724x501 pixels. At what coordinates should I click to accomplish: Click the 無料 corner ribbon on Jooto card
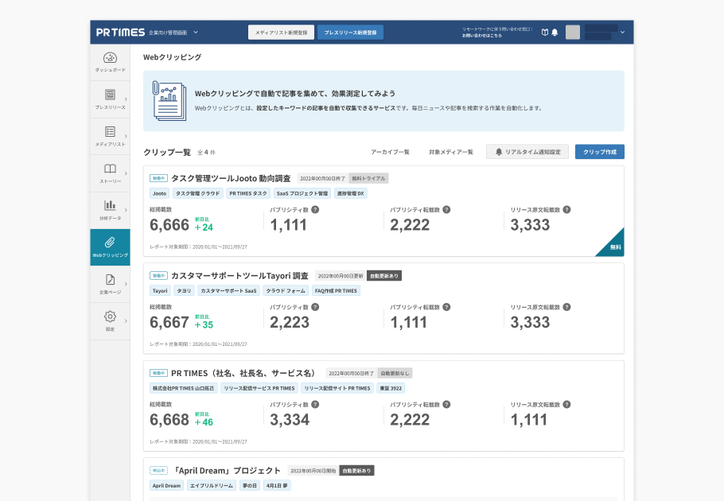[x=614, y=246]
